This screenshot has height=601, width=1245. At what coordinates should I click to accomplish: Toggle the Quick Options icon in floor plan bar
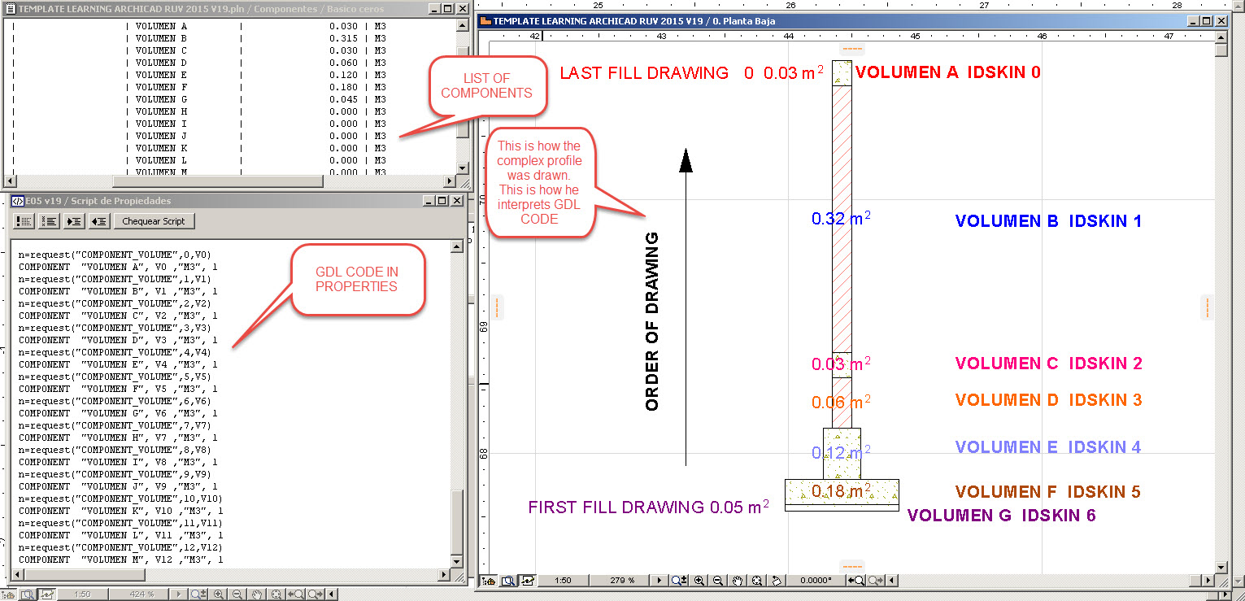coord(508,581)
